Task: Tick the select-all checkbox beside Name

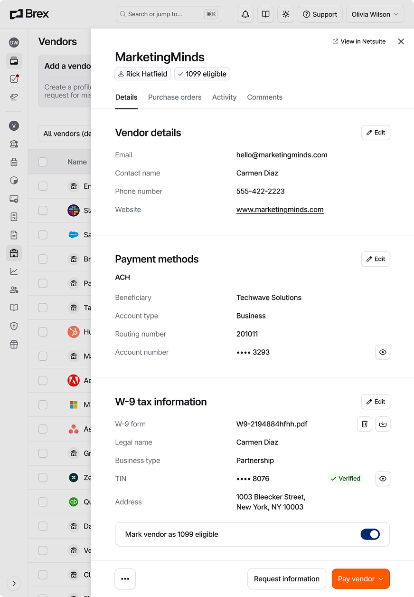Action: [43, 162]
